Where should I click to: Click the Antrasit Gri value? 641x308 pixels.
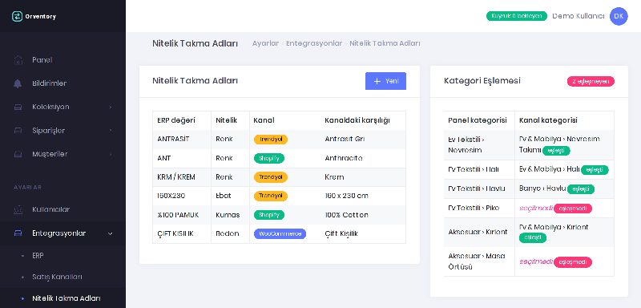pos(345,139)
